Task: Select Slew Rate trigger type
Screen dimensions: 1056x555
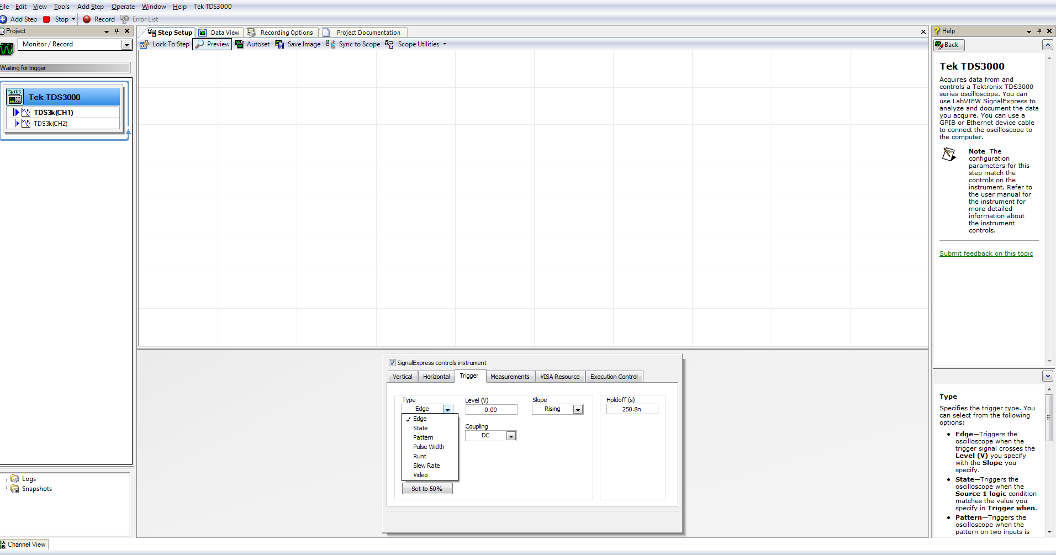Action: tap(430, 466)
